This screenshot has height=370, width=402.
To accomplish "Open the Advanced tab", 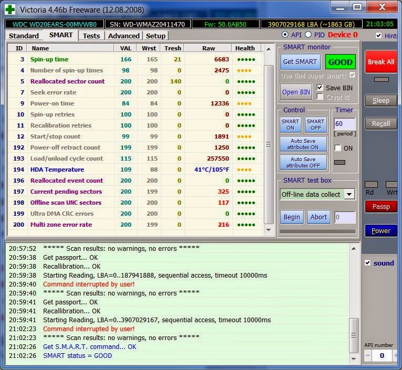I will coord(123,36).
